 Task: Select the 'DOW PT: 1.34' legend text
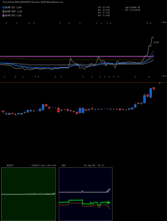click(x=13, y=16)
